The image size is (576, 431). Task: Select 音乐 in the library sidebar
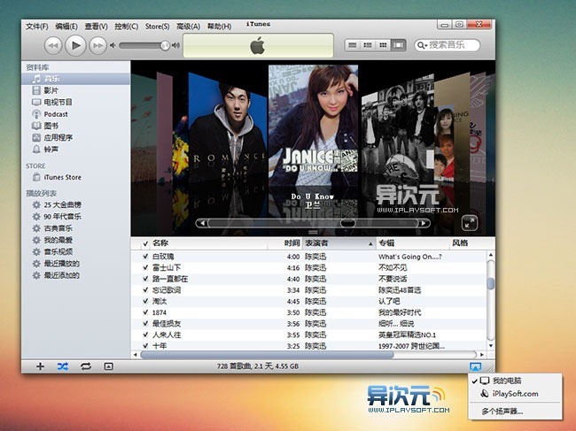coord(75,79)
